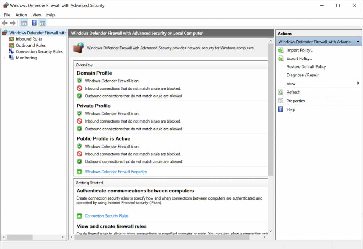Click center pane vertical scrollbar thumb
Screen dimensions: 363x249
tap(270, 109)
